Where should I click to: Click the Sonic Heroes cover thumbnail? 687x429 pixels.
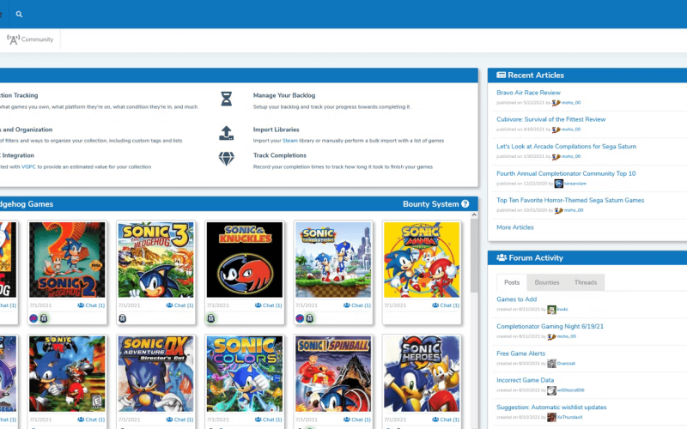click(x=422, y=374)
